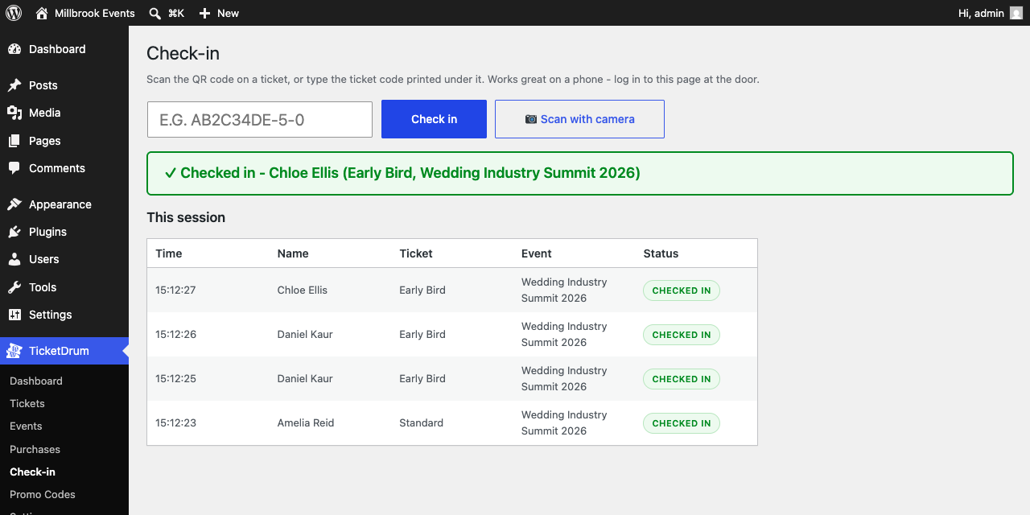Open the Purchases submenu item

(x=35, y=449)
